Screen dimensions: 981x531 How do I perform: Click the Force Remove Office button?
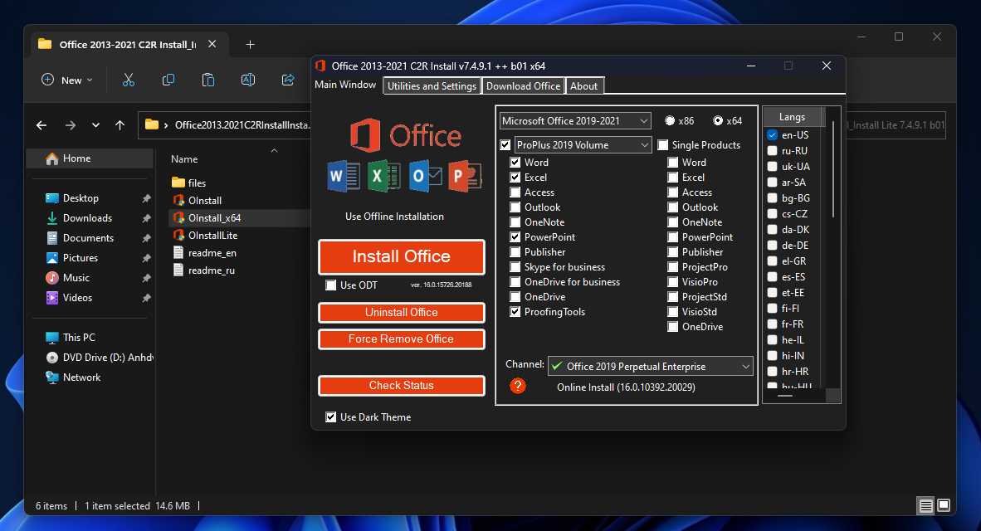[x=402, y=339]
